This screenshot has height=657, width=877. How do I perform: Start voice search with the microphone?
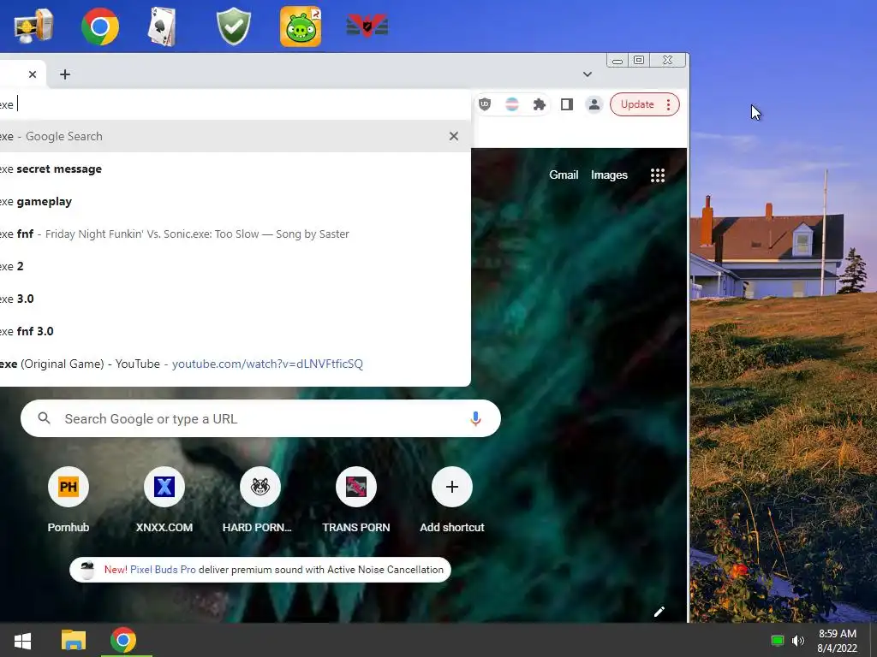pyautogui.click(x=475, y=418)
